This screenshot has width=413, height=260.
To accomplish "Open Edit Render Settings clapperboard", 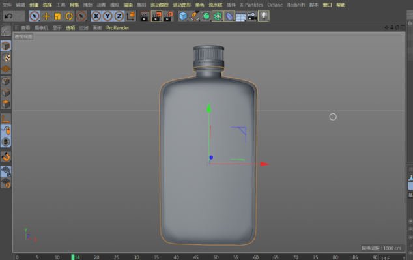I will (169, 16).
